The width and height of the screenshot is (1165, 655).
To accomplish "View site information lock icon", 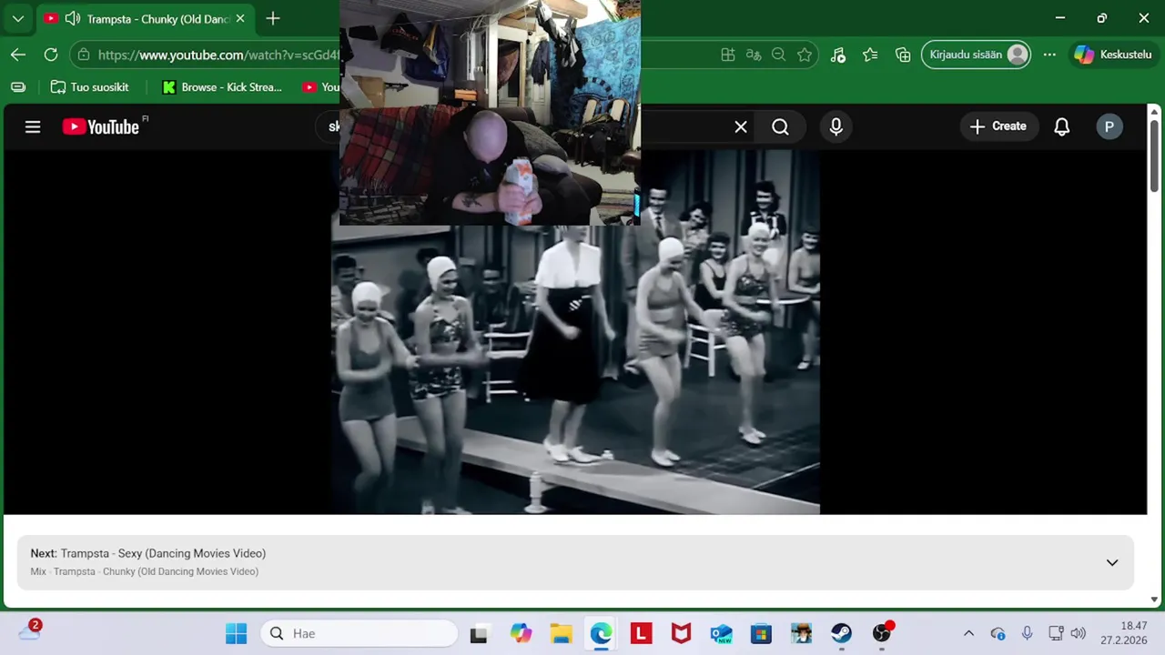I will [84, 55].
